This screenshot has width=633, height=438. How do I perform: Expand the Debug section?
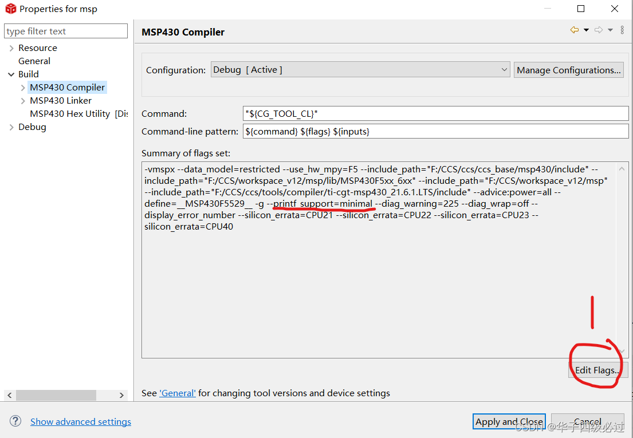click(x=11, y=127)
